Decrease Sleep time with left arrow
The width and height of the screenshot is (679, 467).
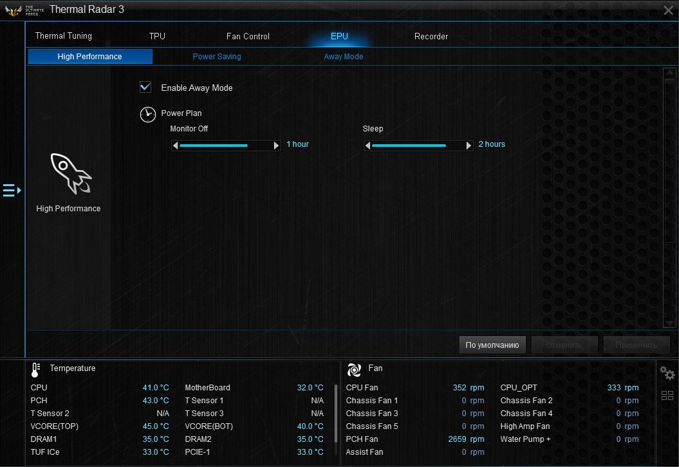(x=367, y=146)
